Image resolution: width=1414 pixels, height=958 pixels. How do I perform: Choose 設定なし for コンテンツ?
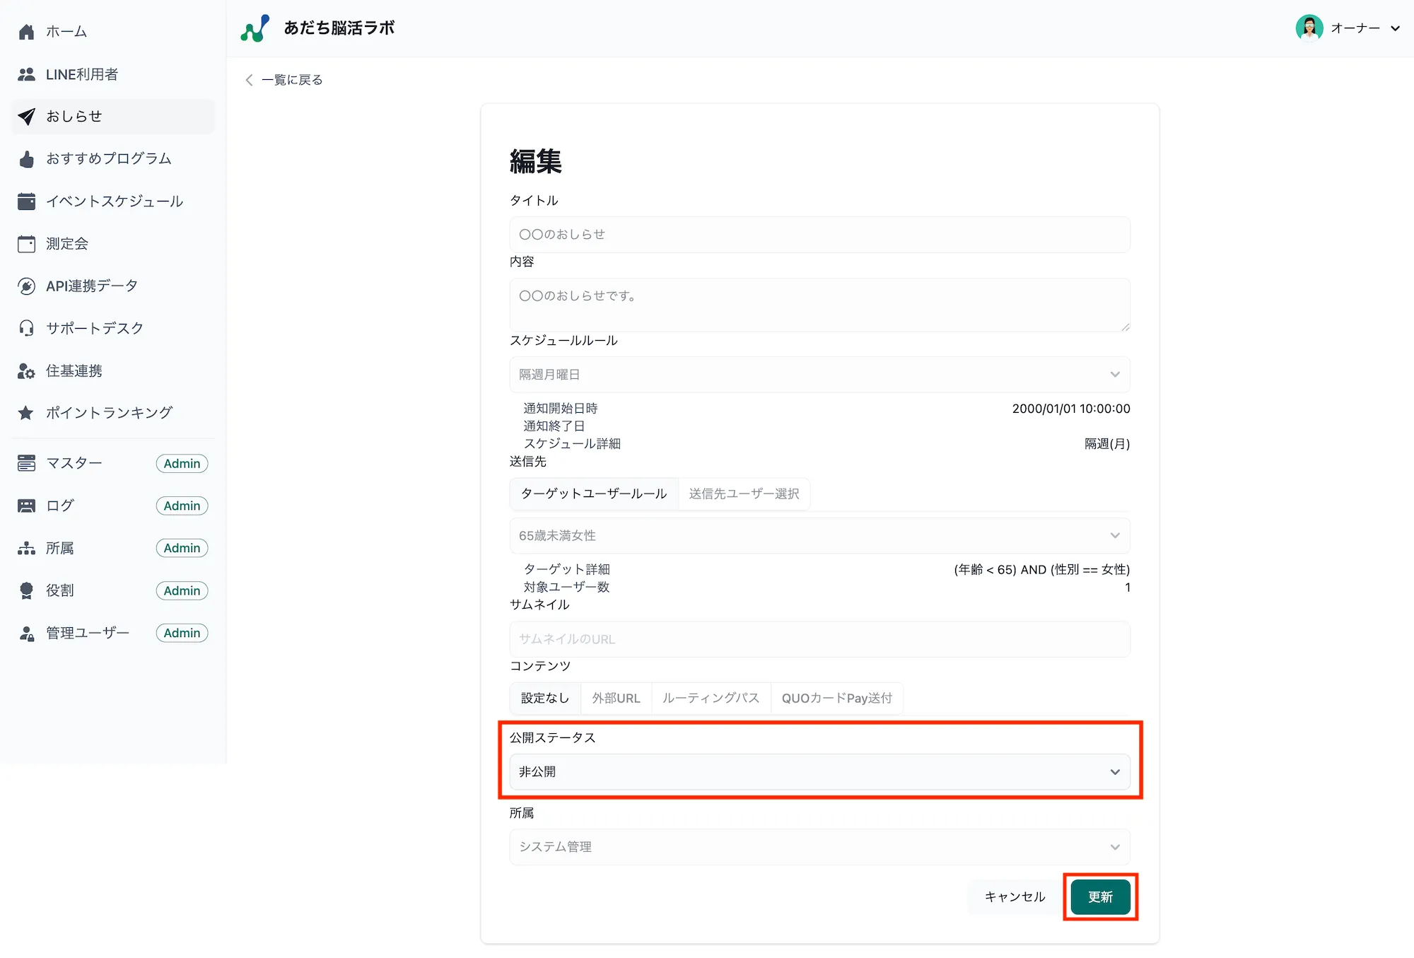click(544, 699)
